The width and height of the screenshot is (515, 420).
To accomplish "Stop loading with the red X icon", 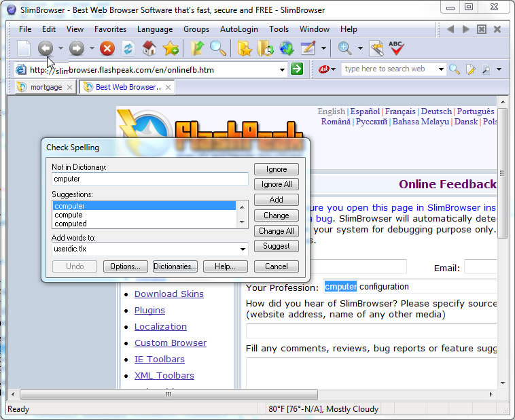I will [107, 49].
